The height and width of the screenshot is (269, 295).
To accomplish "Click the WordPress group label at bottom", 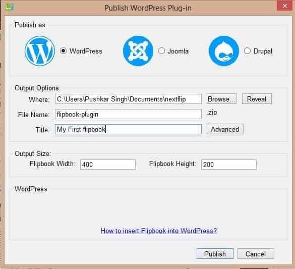I will pos(31,189).
